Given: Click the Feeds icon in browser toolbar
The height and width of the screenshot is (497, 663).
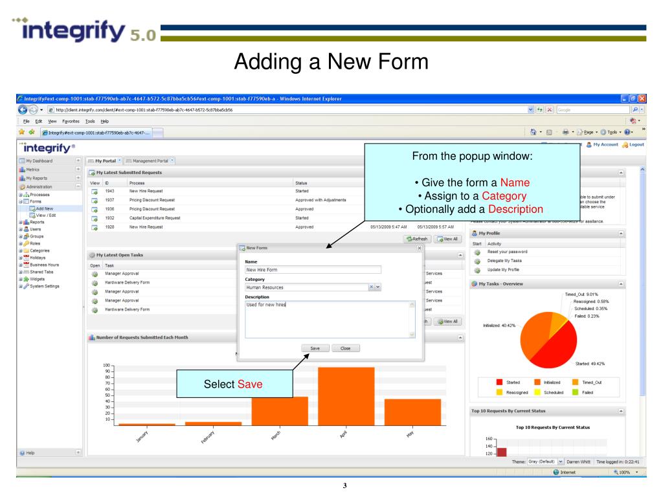Looking at the screenshot, I should 549,132.
